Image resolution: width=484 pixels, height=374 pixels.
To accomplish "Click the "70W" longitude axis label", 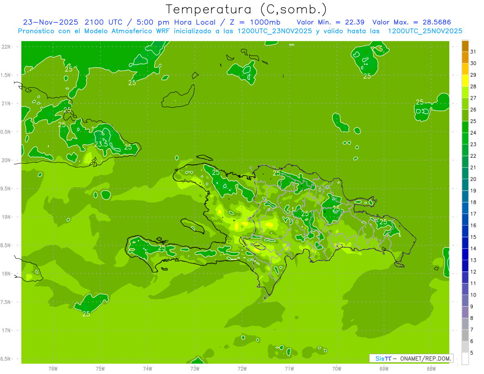I will pos(336,368).
